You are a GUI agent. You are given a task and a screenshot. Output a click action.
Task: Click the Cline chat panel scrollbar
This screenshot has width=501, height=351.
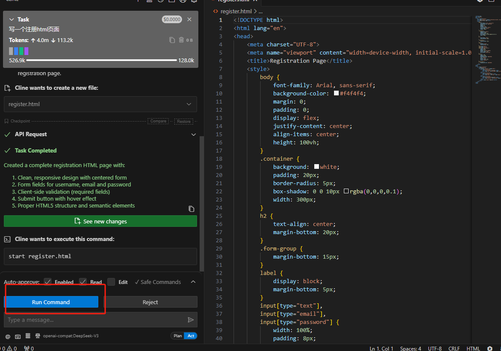coord(202,204)
